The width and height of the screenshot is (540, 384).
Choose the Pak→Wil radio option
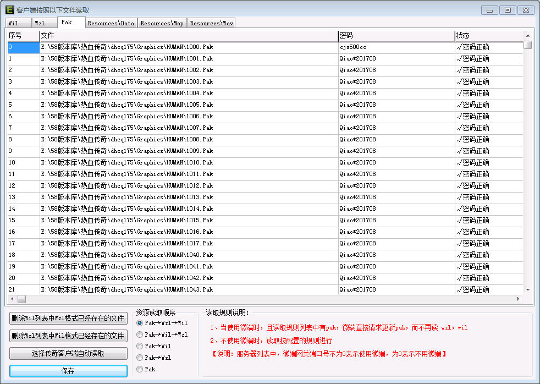click(x=140, y=346)
